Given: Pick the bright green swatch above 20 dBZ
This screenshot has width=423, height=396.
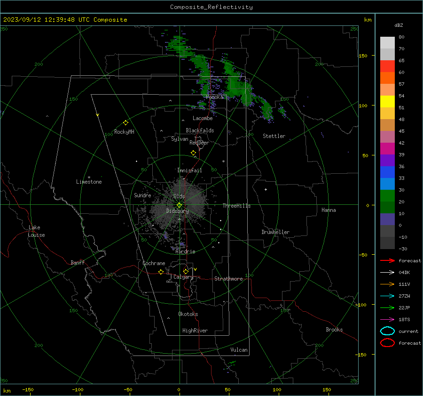Looking at the screenshot, I should click(x=387, y=195).
